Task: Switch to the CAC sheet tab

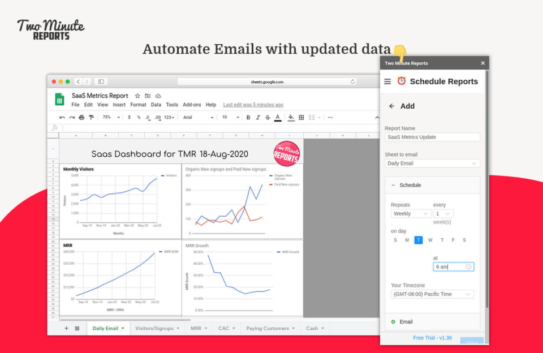Action: click(227, 329)
